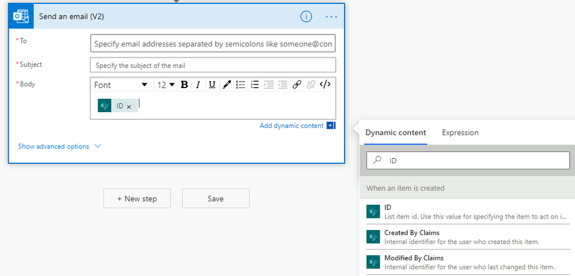Click the SharePoint icon beside the ID result
Viewport: 575px width, 276px height.
373,212
